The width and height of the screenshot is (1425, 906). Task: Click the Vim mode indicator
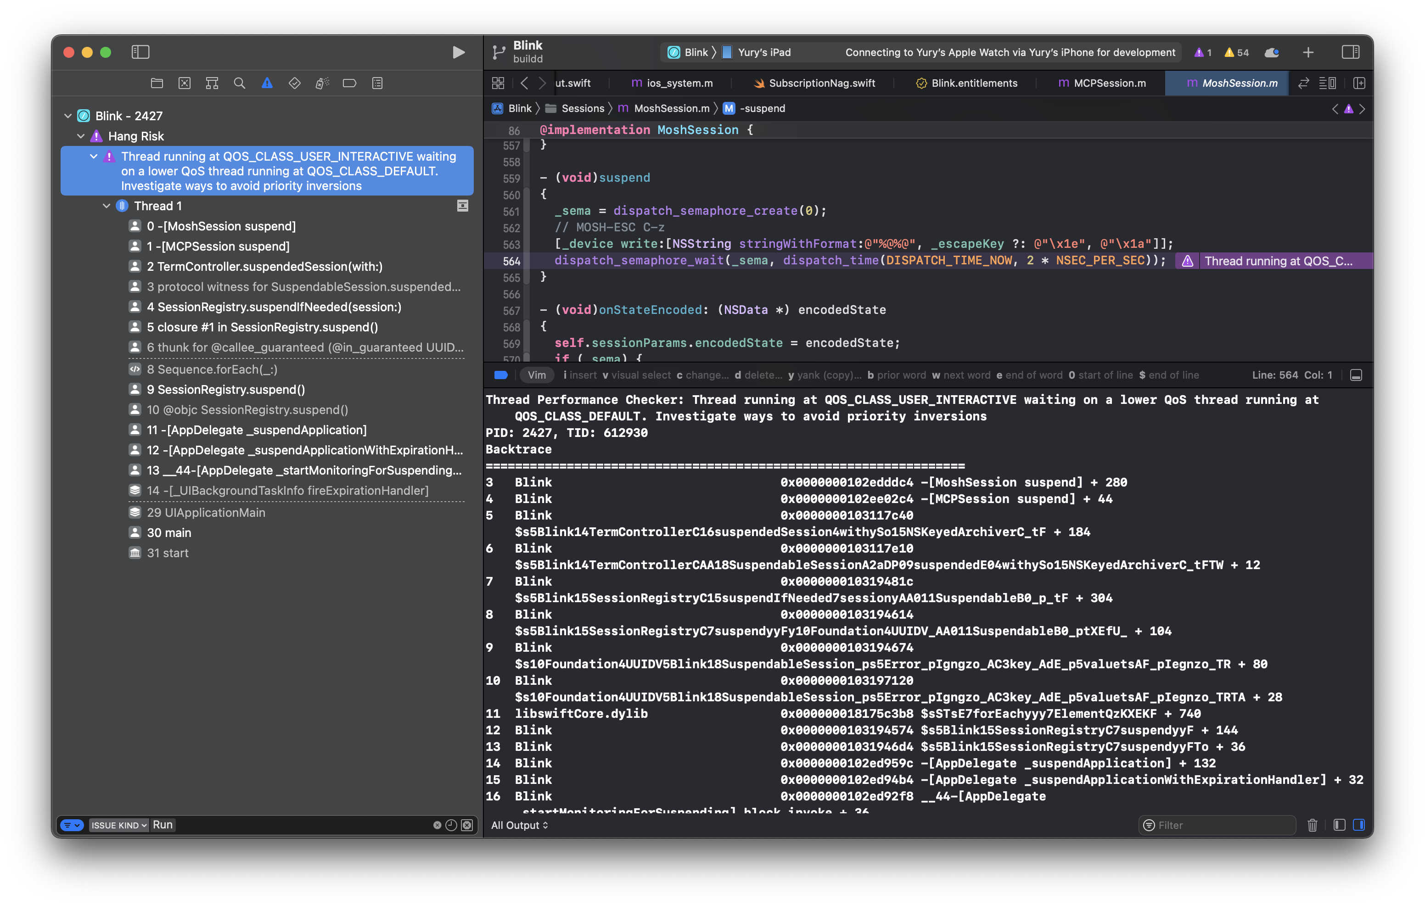pos(536,375)
